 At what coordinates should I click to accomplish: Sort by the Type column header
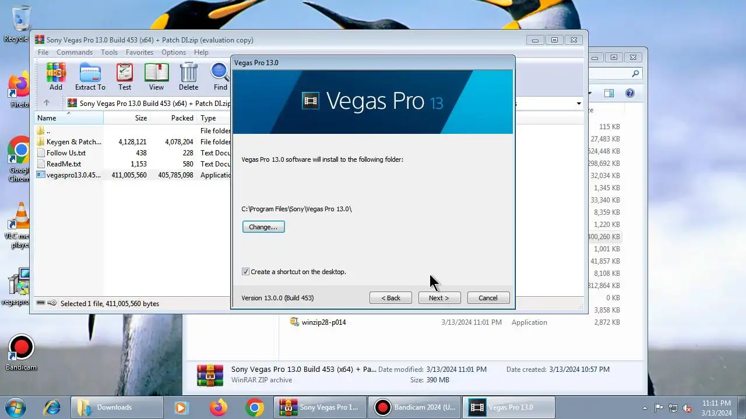pyautogui.click(x=214, y=118)
